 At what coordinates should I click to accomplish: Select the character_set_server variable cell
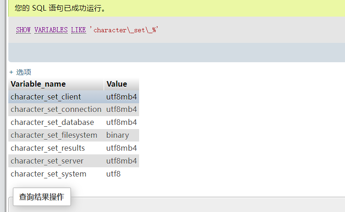[x=47, y=161]
